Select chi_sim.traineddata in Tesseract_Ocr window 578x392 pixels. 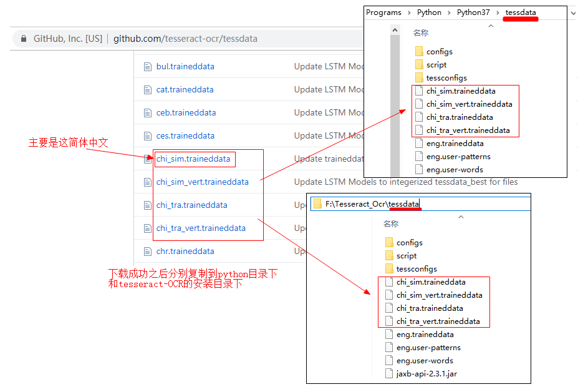click(x=431, y=282)
